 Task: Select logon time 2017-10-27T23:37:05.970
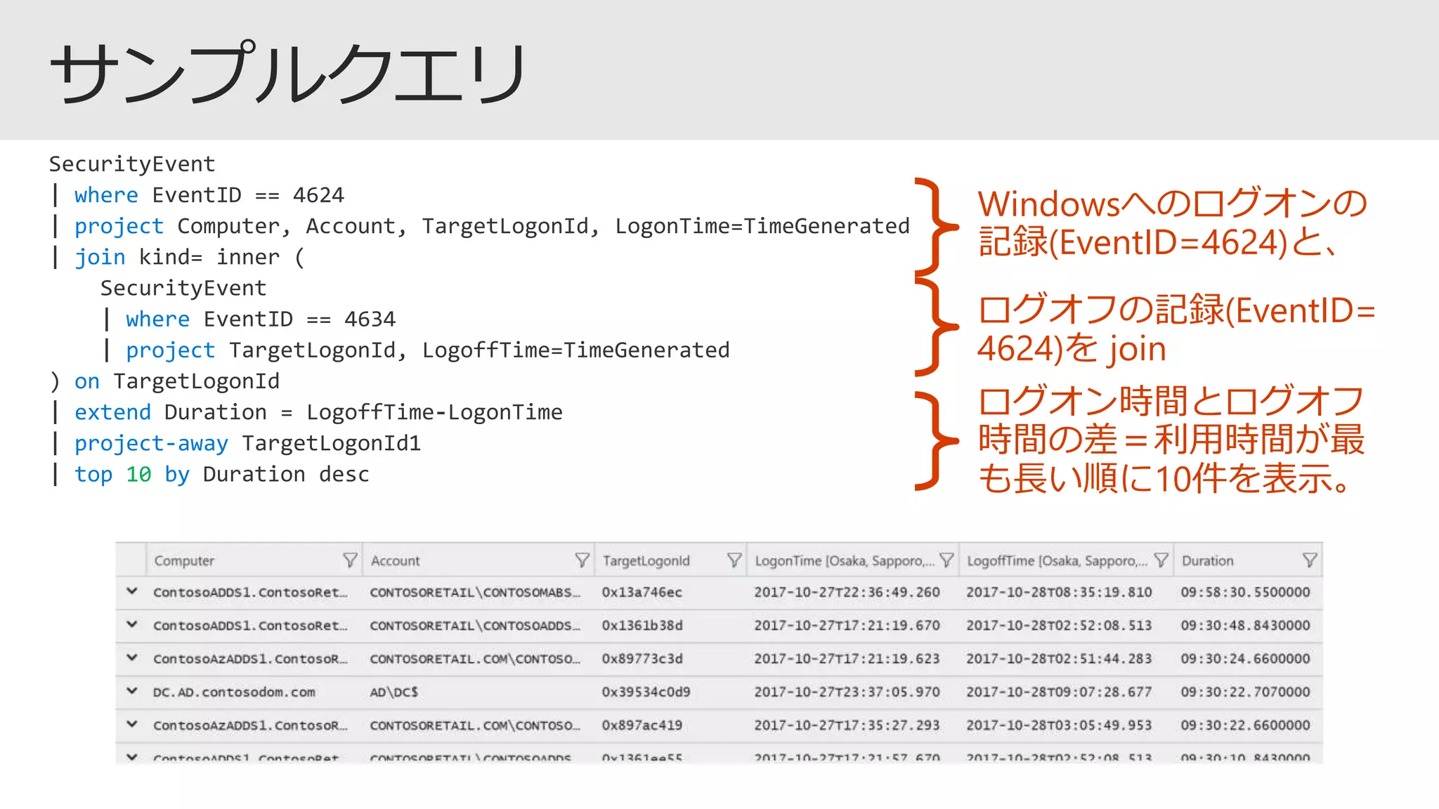click(x=847, y=692)
